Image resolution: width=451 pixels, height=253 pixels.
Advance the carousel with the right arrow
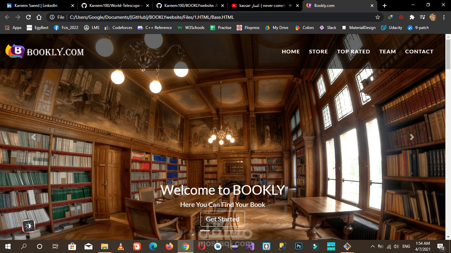click(x=412, y=137)
